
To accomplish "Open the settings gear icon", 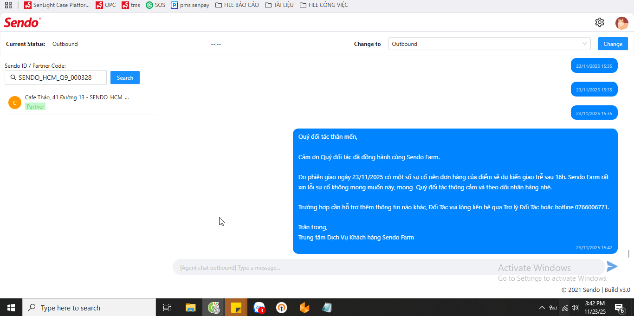I will [x=599, y=22].
